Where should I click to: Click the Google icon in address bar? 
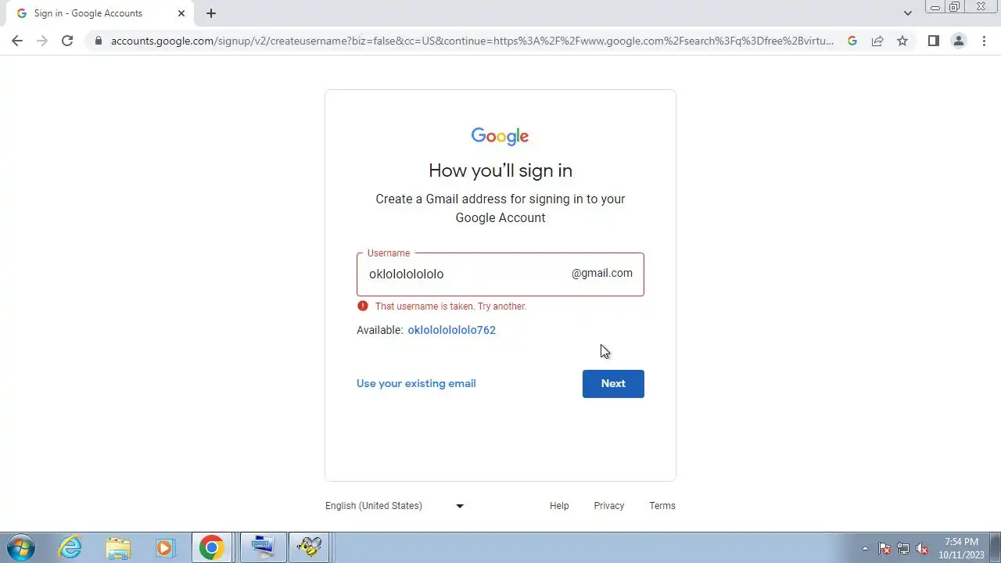[852, 41]
